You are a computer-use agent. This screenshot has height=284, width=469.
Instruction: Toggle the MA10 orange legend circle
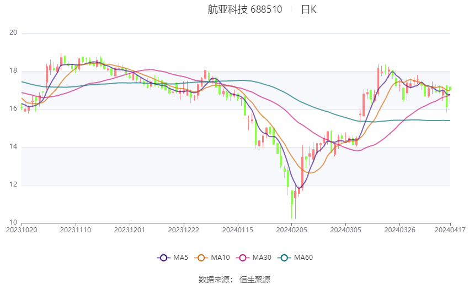pos(201,258)
